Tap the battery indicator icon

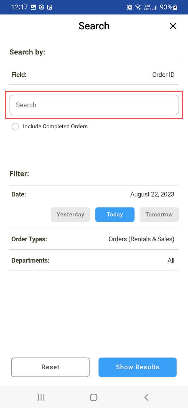[176, 7]
